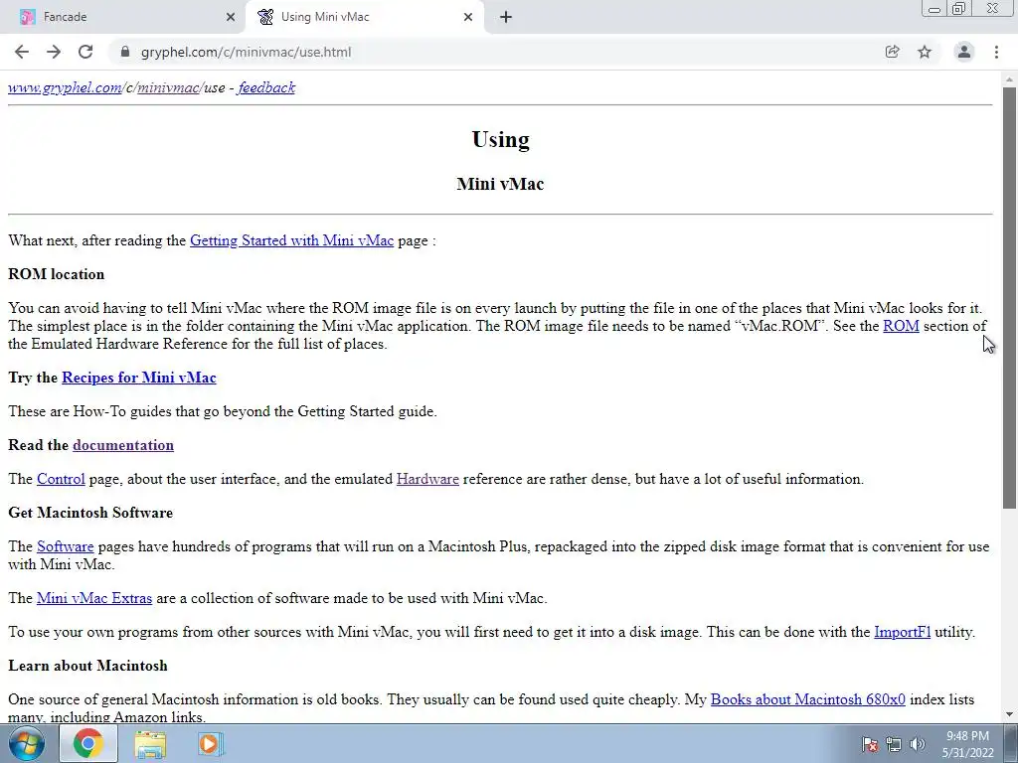Open Chrome three-dot menu
The image size is (1018, 763).
(996, 52)
